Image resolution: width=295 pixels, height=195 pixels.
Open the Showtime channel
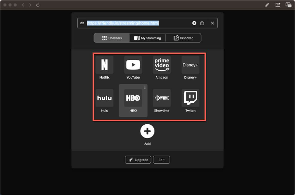pos(162,98)
